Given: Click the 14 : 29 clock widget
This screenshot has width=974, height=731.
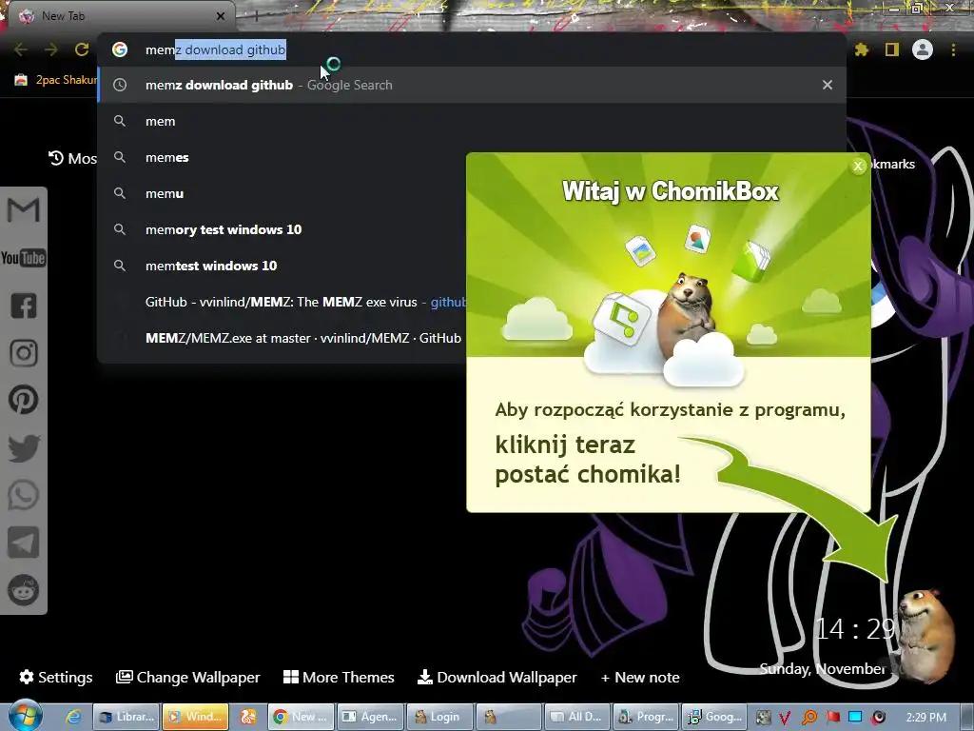Looking at the screenshot, I should click(856, 629).
